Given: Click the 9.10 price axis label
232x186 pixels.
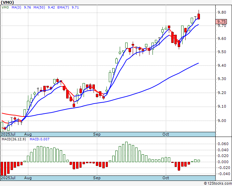Looking at the screenshot, I should click(x=222, y=107).
